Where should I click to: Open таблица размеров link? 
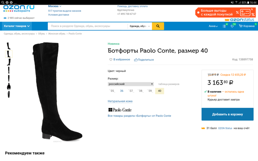coord(169,84)
